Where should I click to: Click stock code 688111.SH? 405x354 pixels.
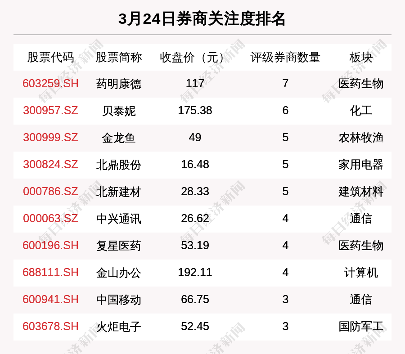(x=50, y=273)
